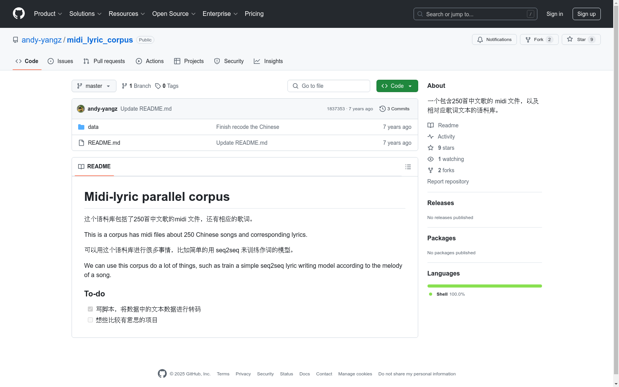
Task: Click the data folder icon
Action: click(x=81, y=127)
